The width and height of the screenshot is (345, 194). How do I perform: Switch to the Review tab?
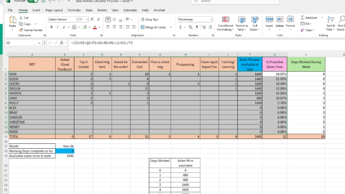coord(102,10)
